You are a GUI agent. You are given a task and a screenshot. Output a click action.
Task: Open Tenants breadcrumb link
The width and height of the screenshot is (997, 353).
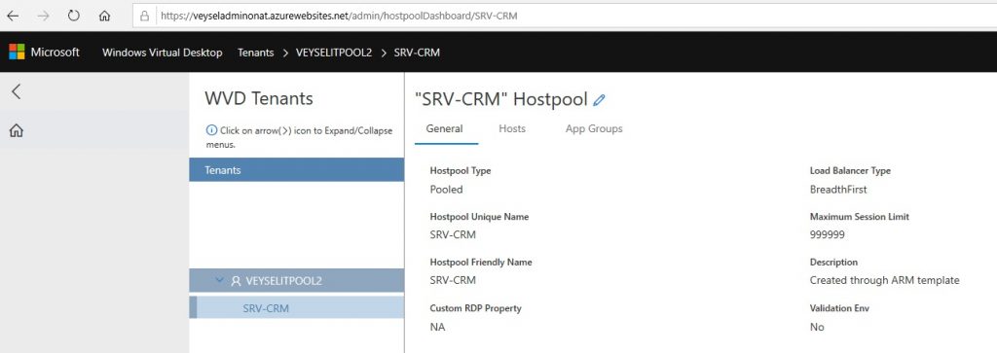[256, 53]
